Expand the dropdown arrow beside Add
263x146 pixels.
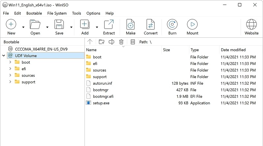[97, 27]
